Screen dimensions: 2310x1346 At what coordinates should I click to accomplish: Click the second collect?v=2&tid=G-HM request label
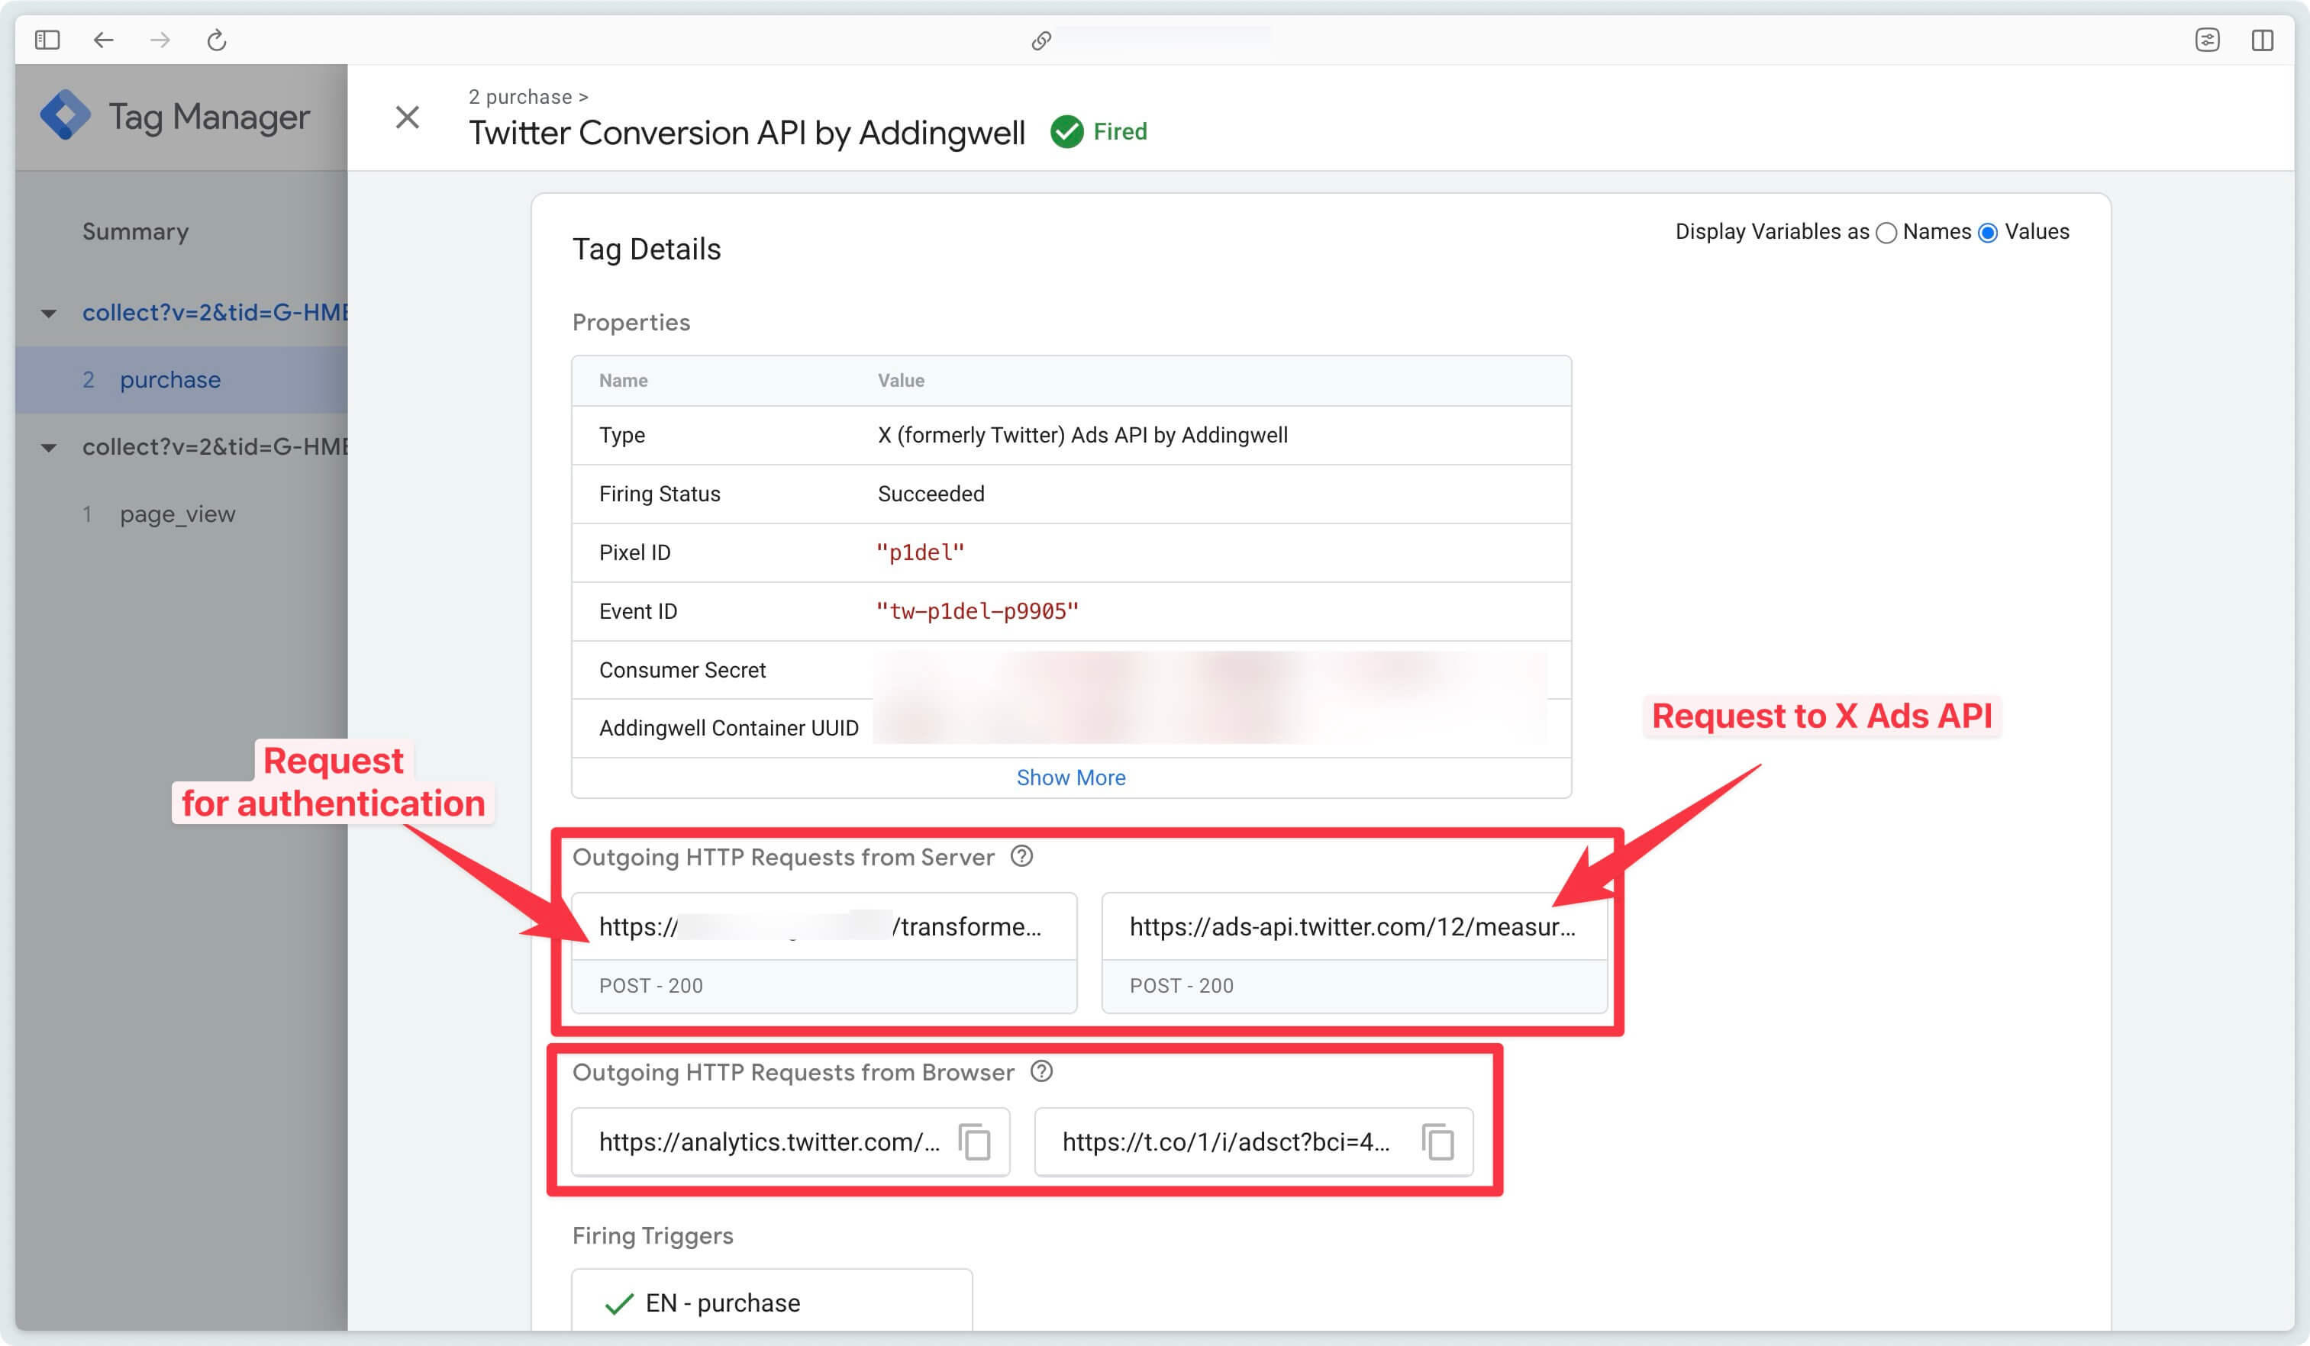[x=215, y=447]
